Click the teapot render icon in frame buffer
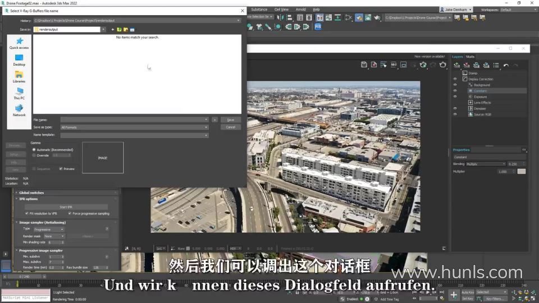This screenshot has height=303, width=539. coord(443,65)
